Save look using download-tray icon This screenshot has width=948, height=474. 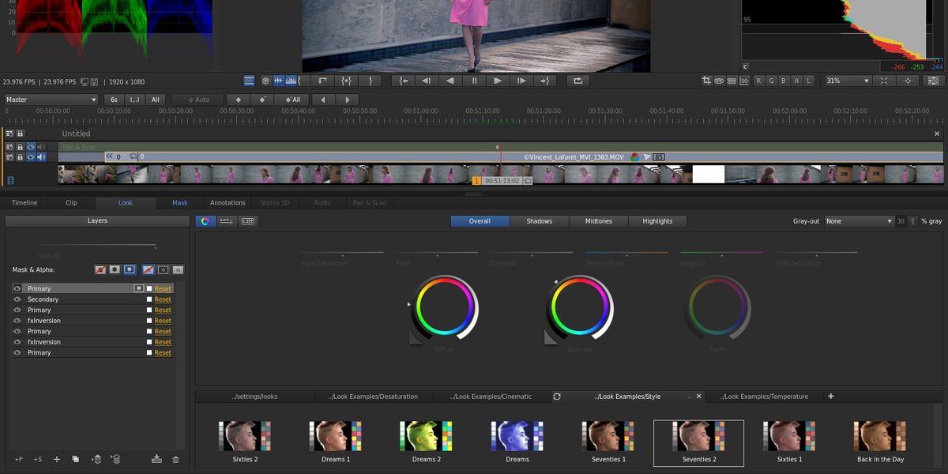(x=156, y=459)
